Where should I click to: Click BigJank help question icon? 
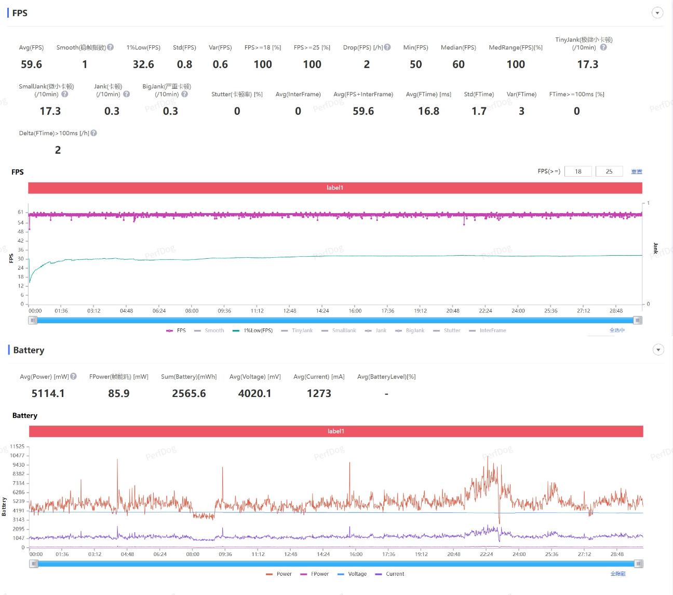point(184,94)
